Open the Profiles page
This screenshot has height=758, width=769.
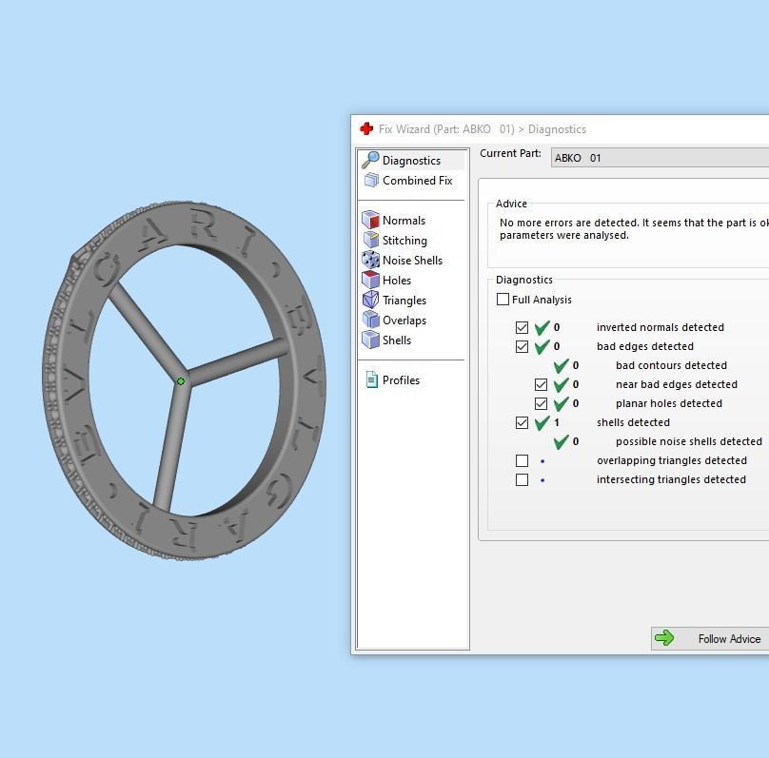401,379
